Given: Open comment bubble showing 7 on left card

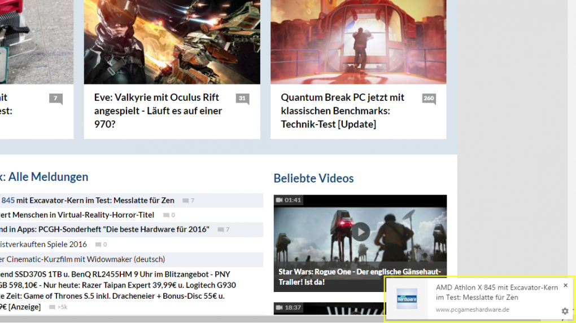Looking at the screenshot, I should coord(55,99).
